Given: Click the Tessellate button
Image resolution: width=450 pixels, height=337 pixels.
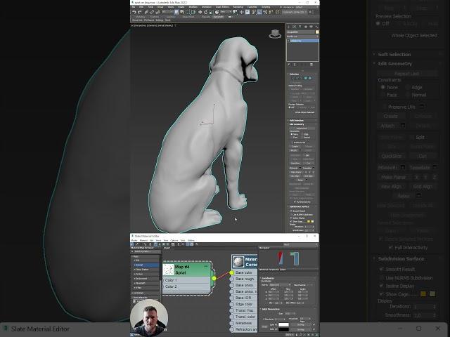Looking at the screenshot, I should point(307,168).
